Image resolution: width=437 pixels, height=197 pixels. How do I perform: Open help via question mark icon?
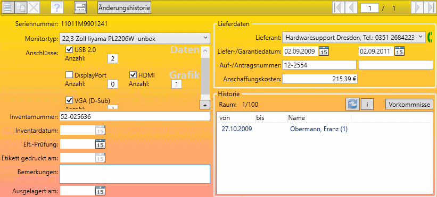coord(57,8)
